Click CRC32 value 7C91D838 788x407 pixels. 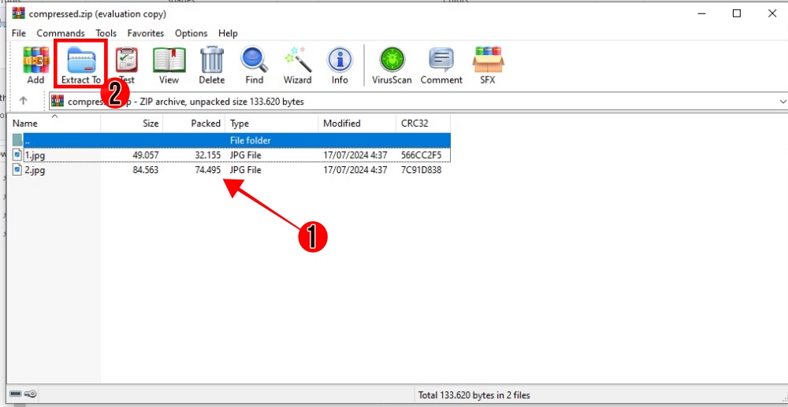[x=421, y=170]
